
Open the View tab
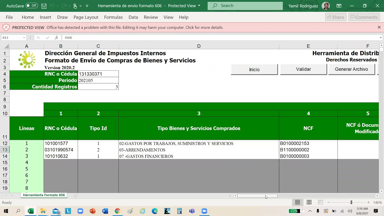168,17
